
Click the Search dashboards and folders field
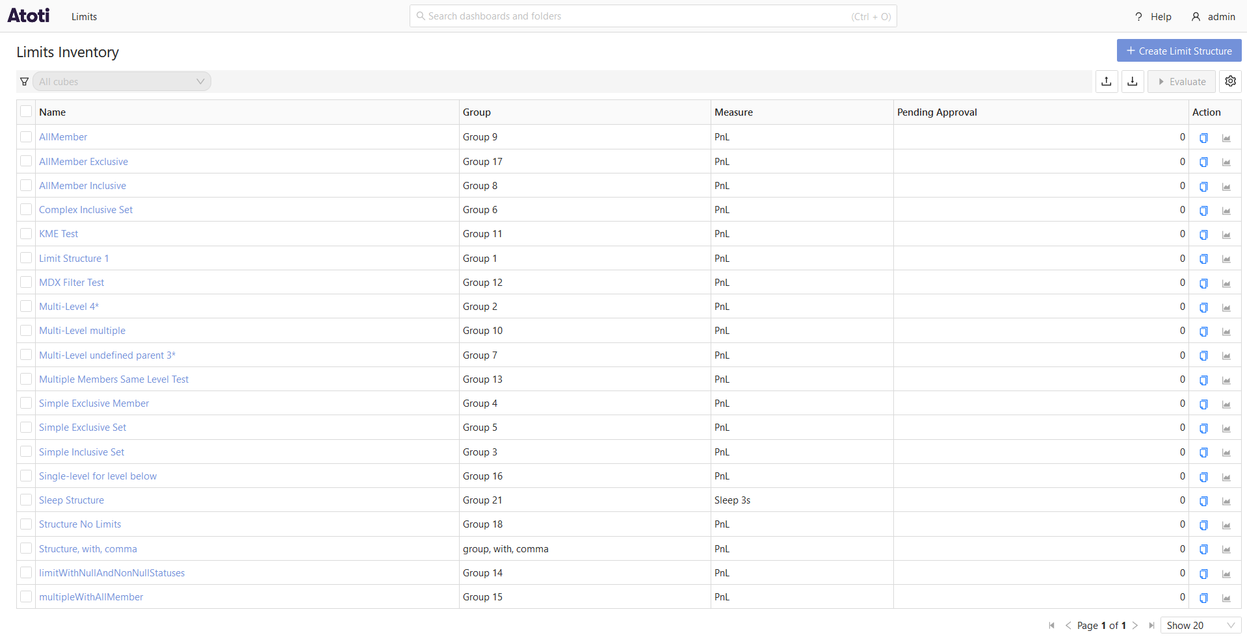pos(652,16)
